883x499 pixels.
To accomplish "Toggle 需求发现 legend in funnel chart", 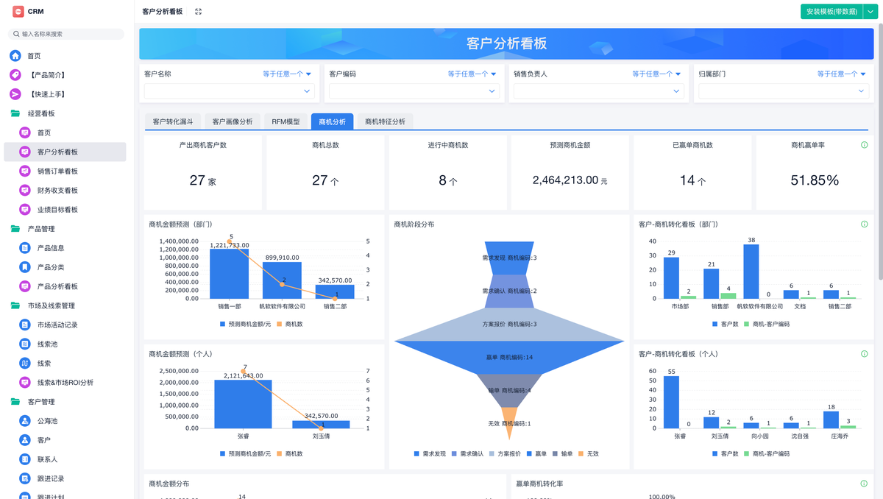I will 430,453.
